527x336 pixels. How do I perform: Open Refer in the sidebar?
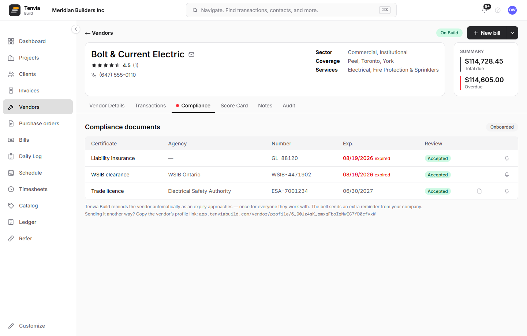[38, 238]
